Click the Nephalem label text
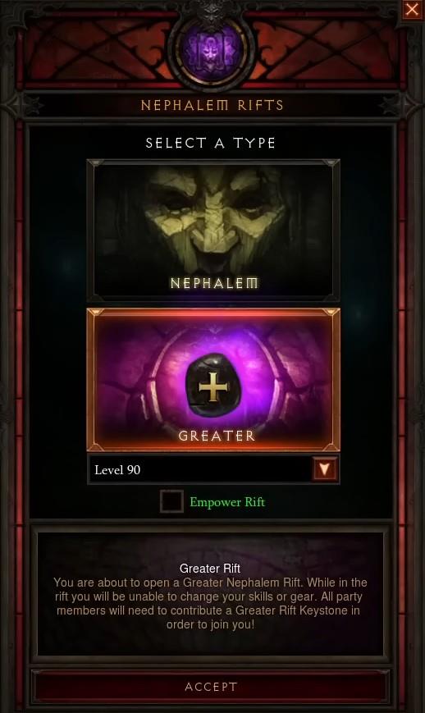This screenshot has width=425, height=713. click(214, 283)
